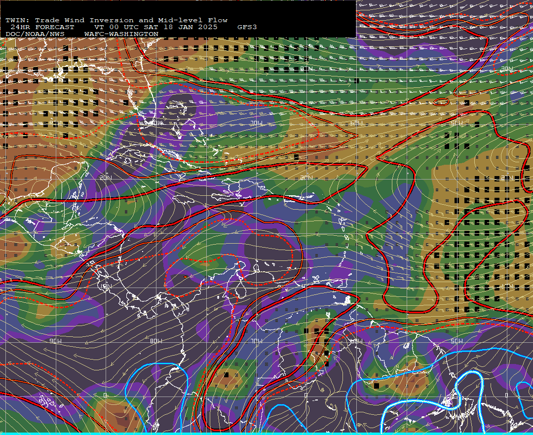
Task: Select the "GFS3" model label
Action: [247, 27]
